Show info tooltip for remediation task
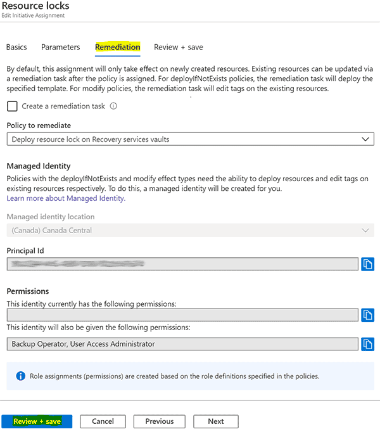Screen dimensions: 380x434 point(113,106)
